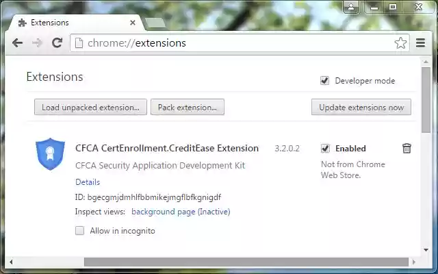Open a new tab
This screenshot has width=438, height=274.
pos(155,23)
